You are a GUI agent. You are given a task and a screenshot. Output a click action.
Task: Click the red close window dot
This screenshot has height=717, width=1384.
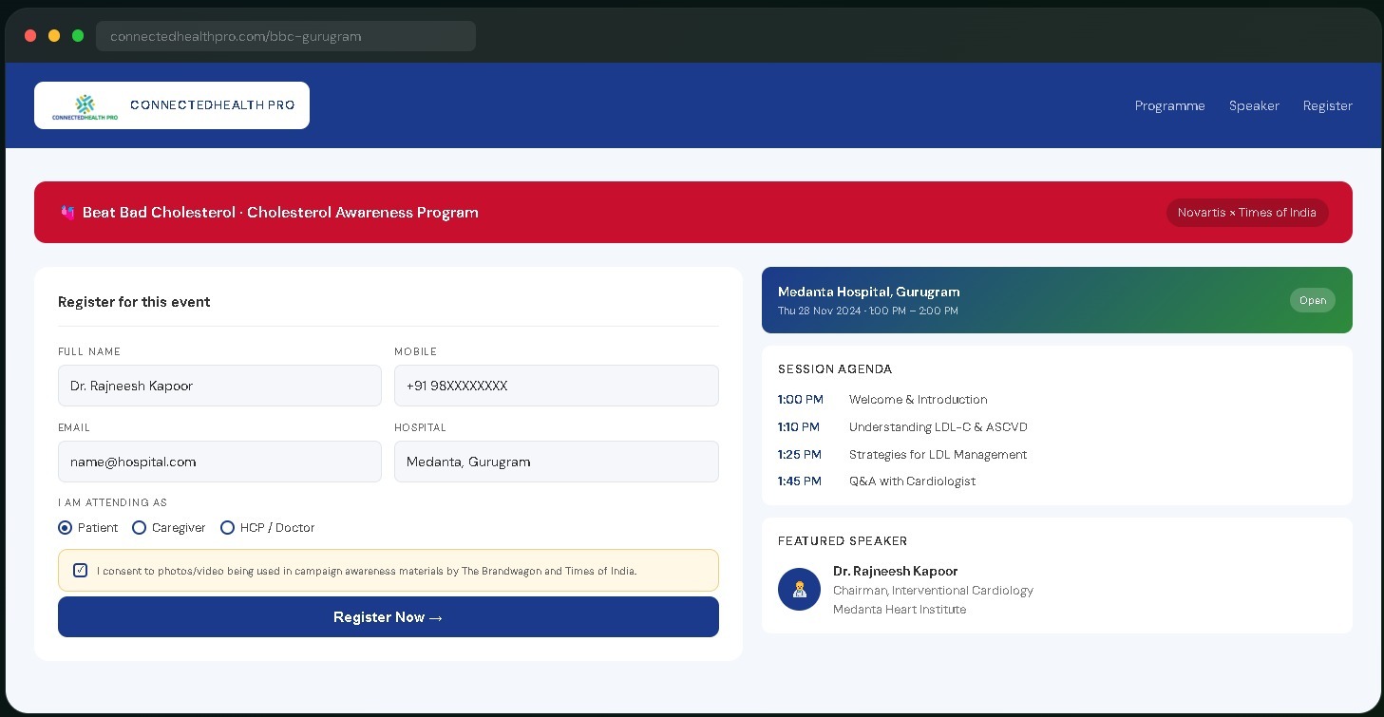[x=30, y=36]
